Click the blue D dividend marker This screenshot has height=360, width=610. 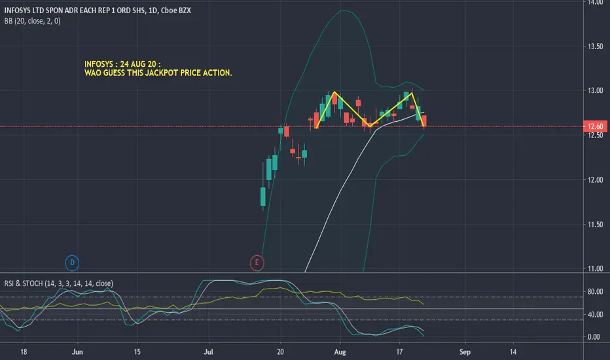tap(72, 263)
